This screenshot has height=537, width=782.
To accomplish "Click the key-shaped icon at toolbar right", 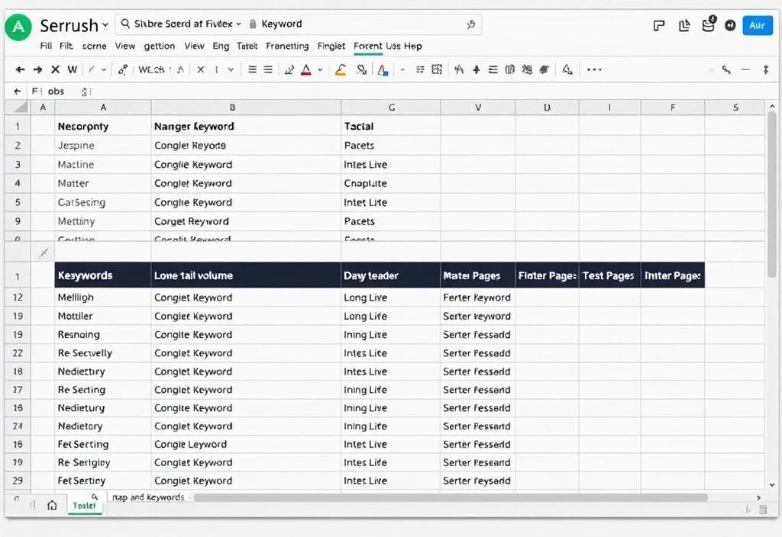I will (727, 69).
